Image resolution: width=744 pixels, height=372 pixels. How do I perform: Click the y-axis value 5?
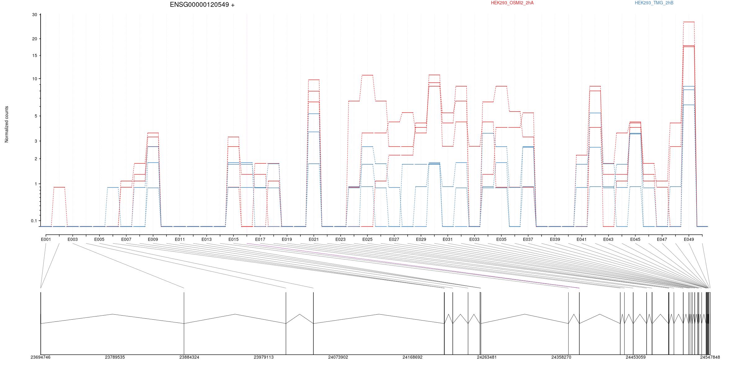pos(36,116)
